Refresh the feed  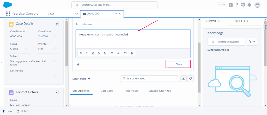click(x=191, y=78)
